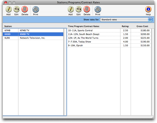Click the station Print printer icon
This screenshot has height=123, width=157.
pos(36,9)
